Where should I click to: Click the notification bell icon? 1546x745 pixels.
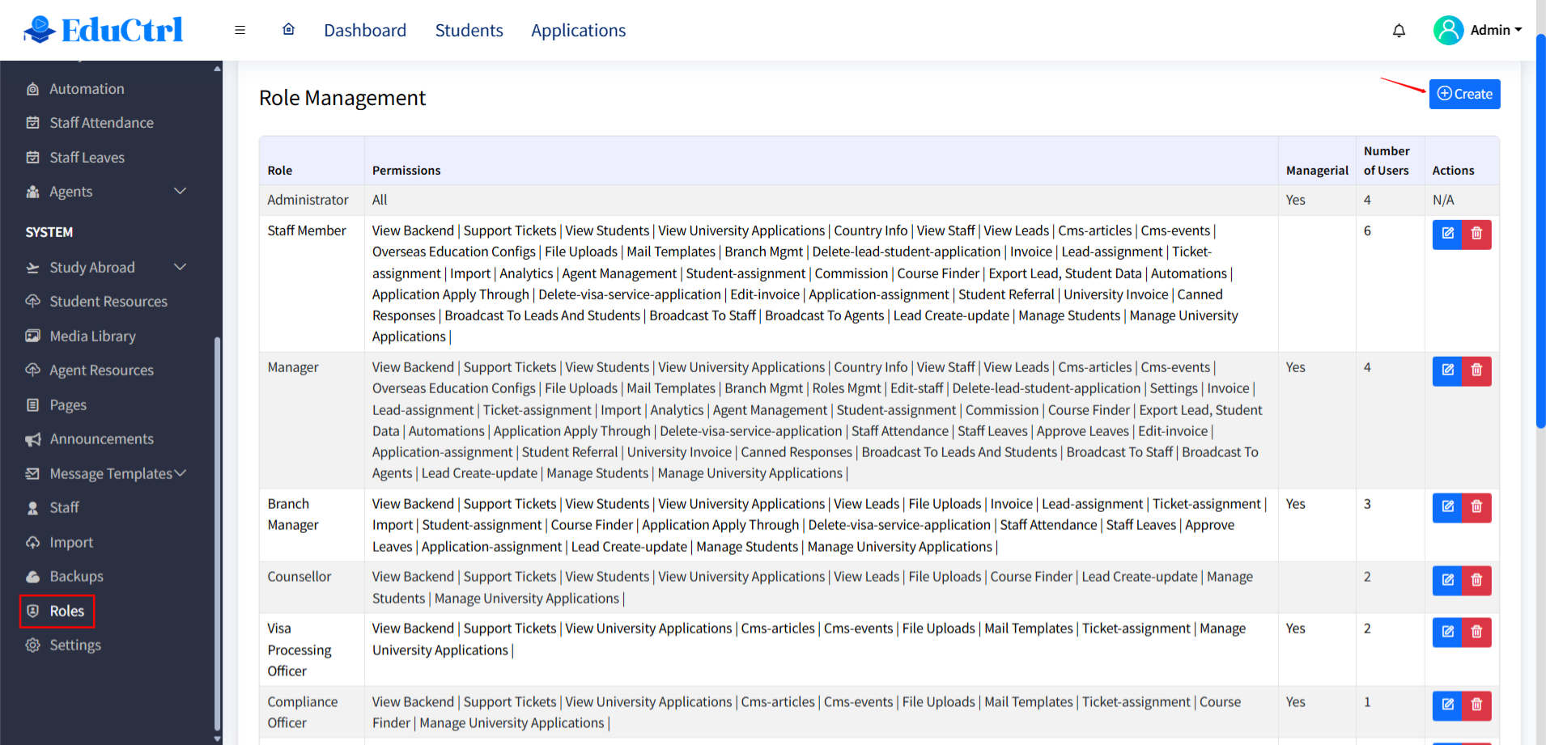pos(1399,31)
